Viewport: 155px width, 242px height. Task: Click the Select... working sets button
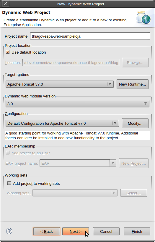click(134, 193)
